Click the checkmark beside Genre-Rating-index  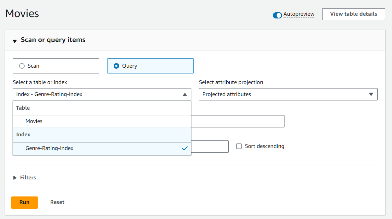click(185, 148)
